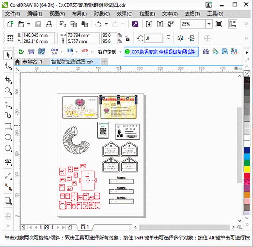253x247 pixels.
Task: Open the zoom level dropdown arrow
Action: click(209, 24)
